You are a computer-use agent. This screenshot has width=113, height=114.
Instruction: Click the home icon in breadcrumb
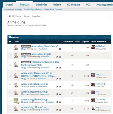(10, 16)
